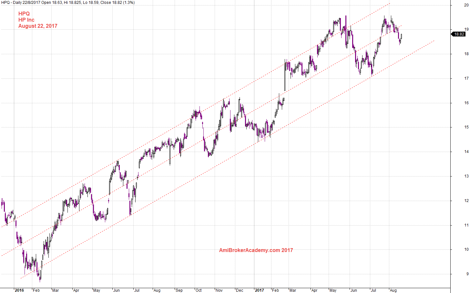Click the 'Nov' month label on time axis
Viewport: 470px width, 293px height.
pyautogui.click(x=219, y=290)
